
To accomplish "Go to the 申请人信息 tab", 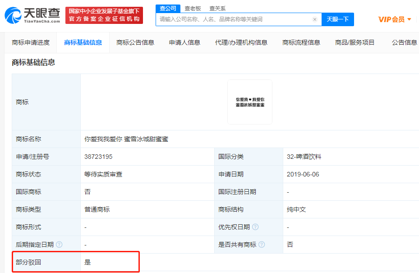I will click(184, 42).
